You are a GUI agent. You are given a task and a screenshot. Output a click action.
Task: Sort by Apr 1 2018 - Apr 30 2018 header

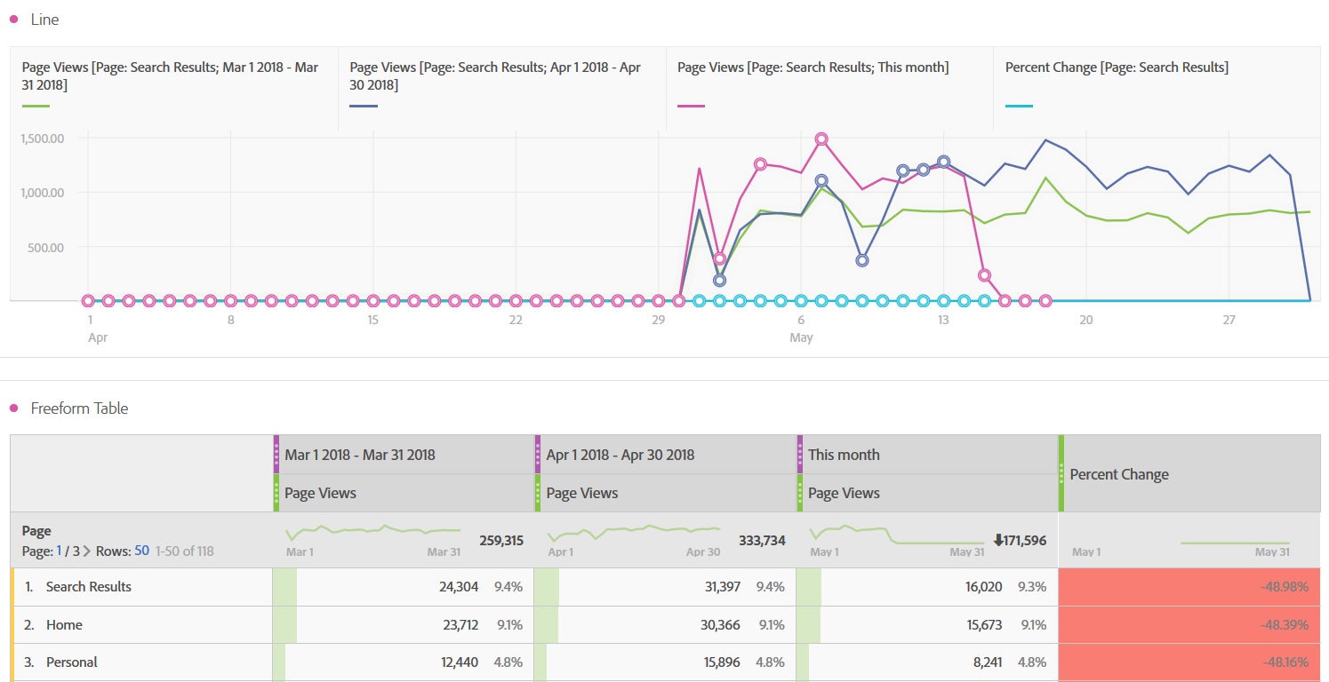point(620,455)
